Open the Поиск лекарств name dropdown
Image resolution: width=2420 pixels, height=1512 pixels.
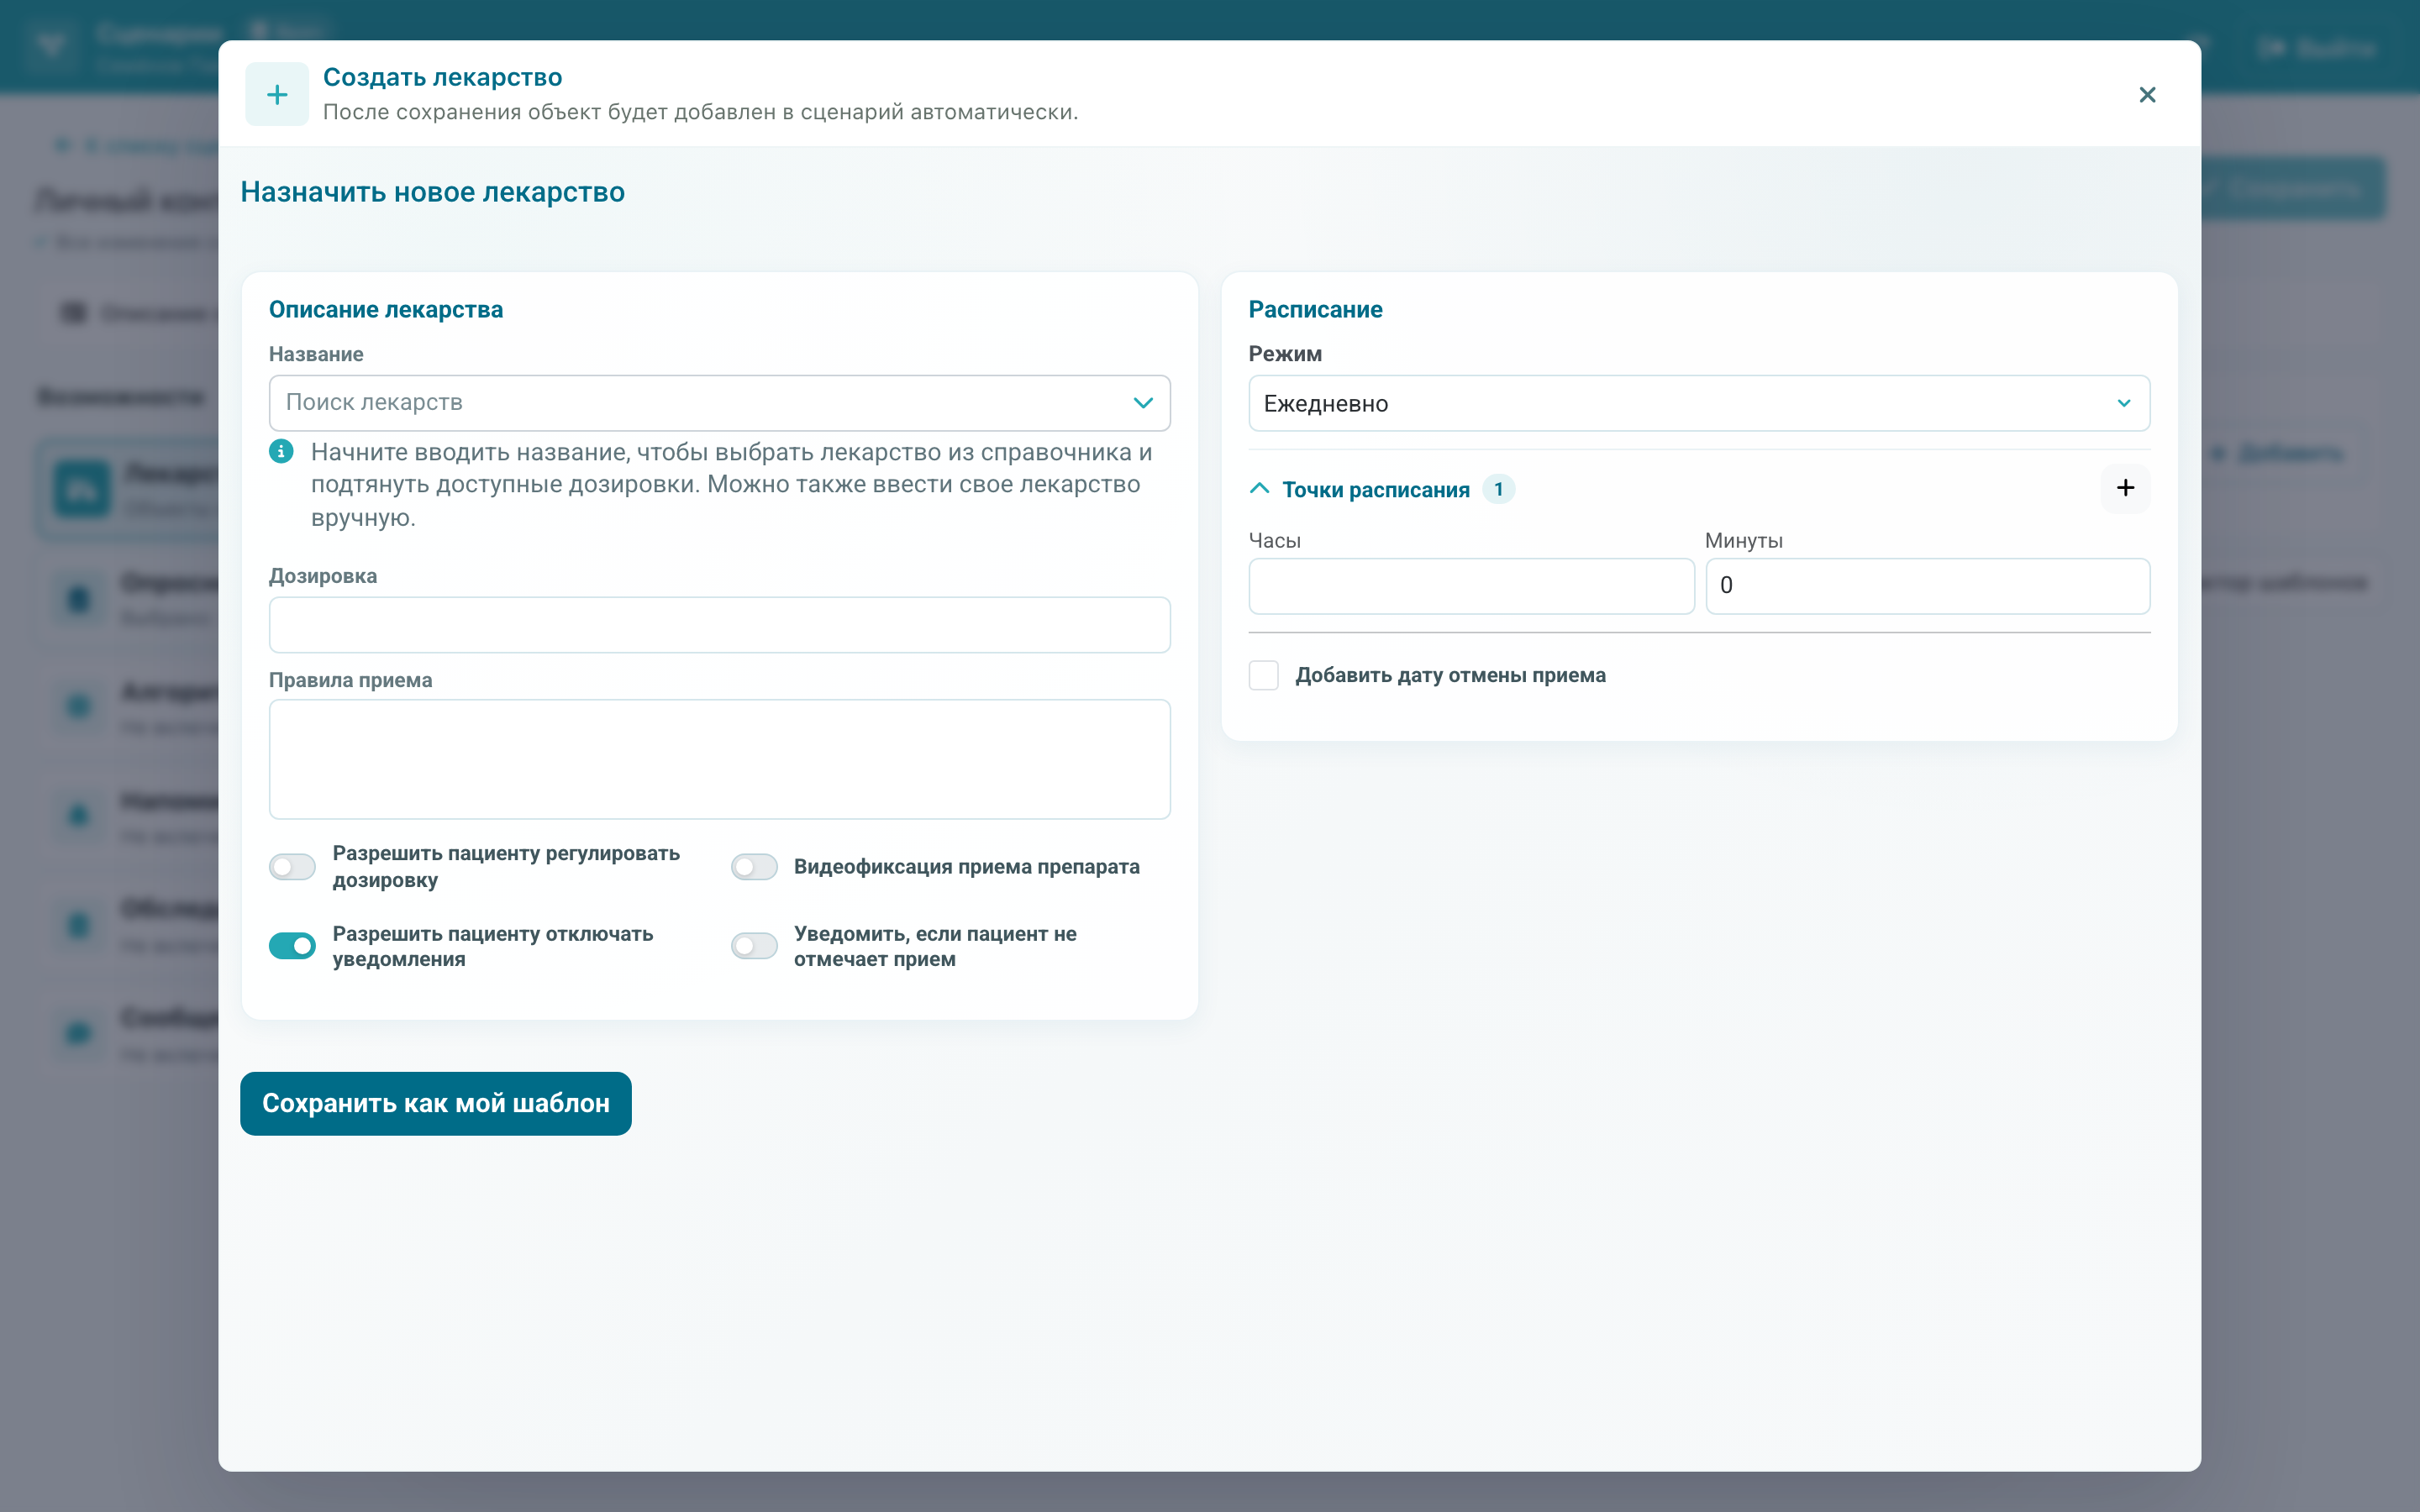click(719, 403)
